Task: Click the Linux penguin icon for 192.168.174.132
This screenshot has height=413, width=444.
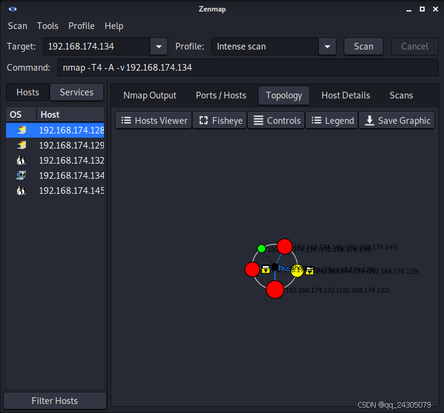Action: [21, 160]
